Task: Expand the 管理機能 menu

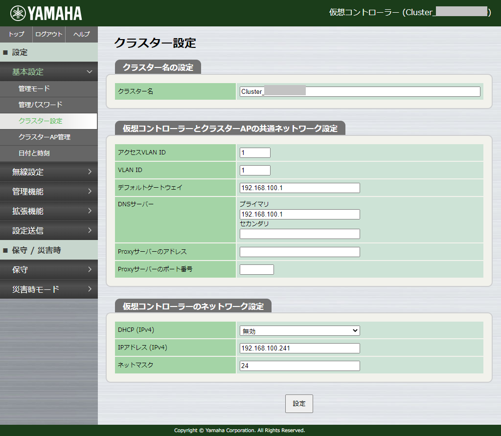Action: click(49, 191)
